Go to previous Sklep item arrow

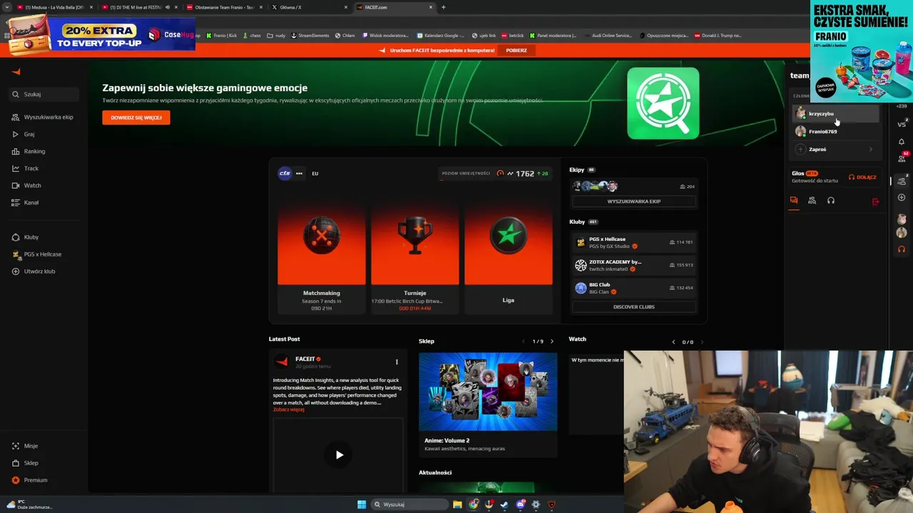click(524, 341)
